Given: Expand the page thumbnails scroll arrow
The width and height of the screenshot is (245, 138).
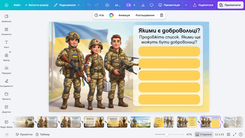Looking at the screenshot, I should pos(13,122).
